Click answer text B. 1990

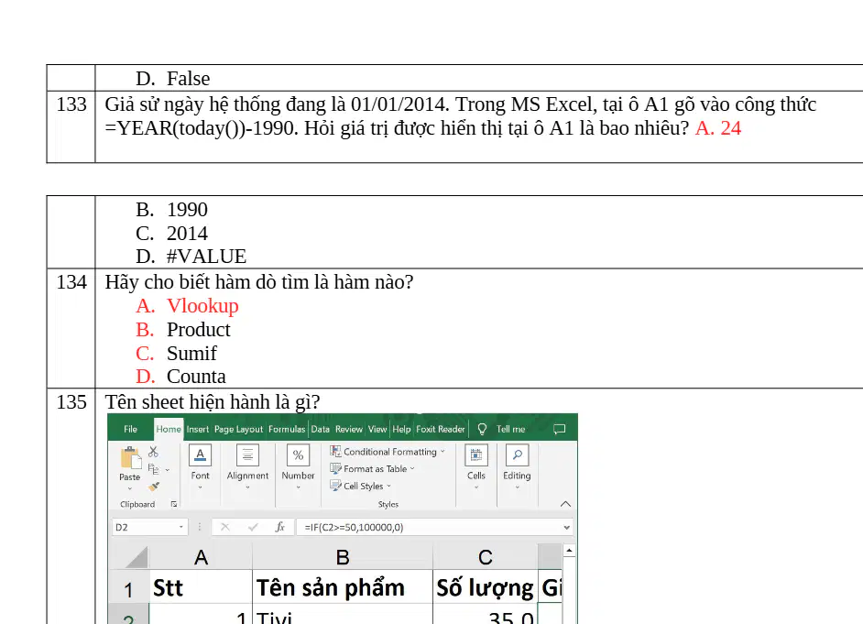[x=171, y=210]
